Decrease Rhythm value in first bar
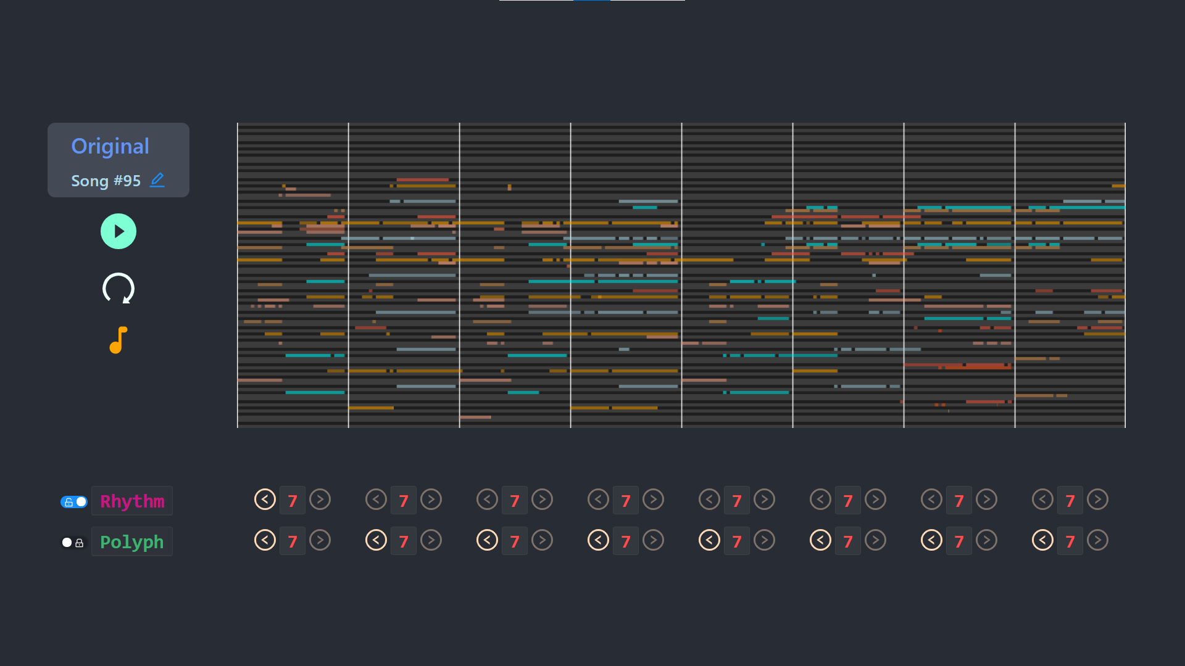The height and width of the screenshot is (666, 1185). 265,499
